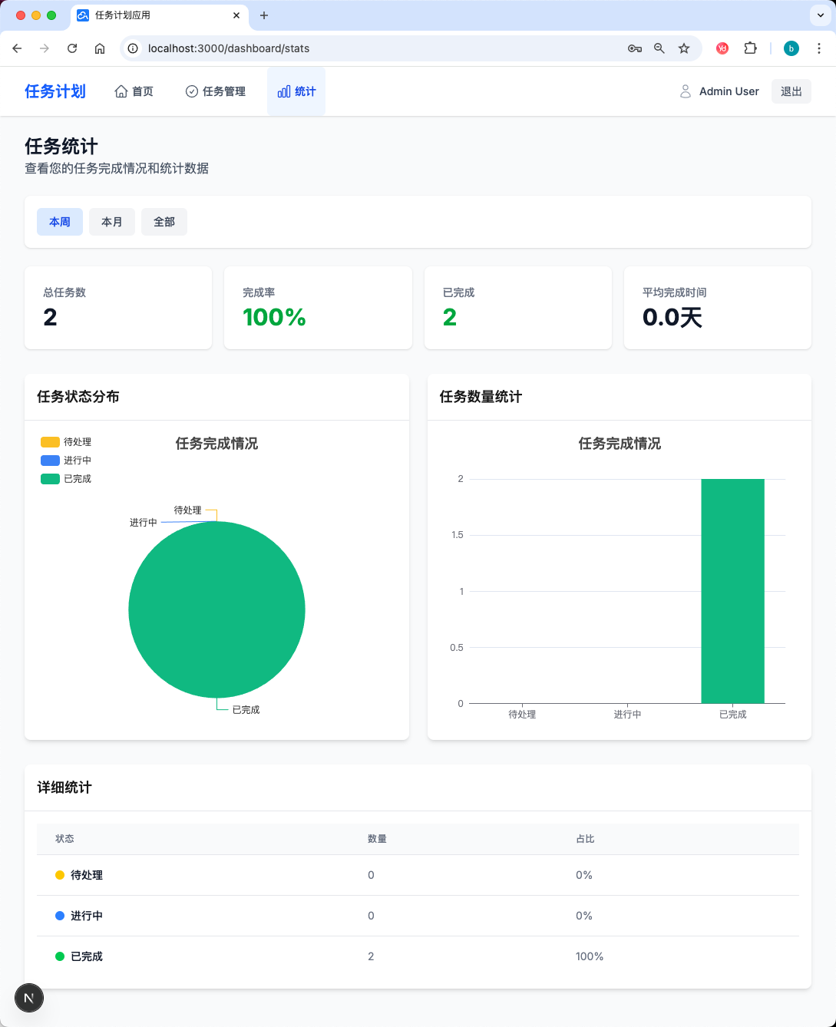The image size is (836, 1027).
Task: Click the 进行中 table row label
Action: pos(87,916)
